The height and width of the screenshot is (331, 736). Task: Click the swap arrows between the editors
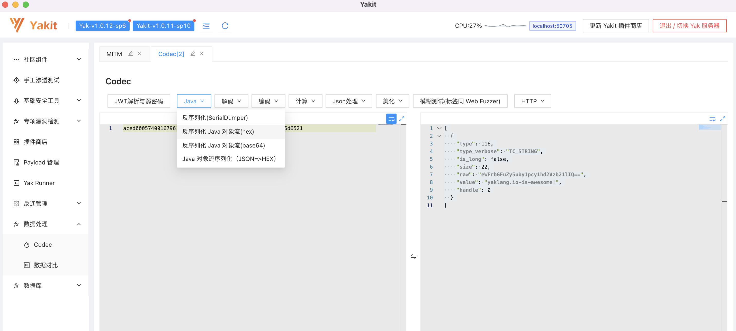tap(413, 256)
